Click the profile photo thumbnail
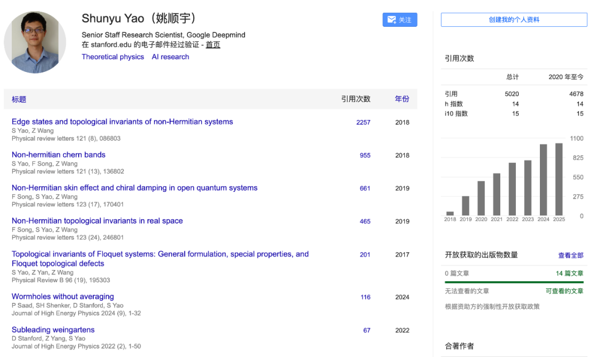603x357 pixels. click(x=35, y=42)
